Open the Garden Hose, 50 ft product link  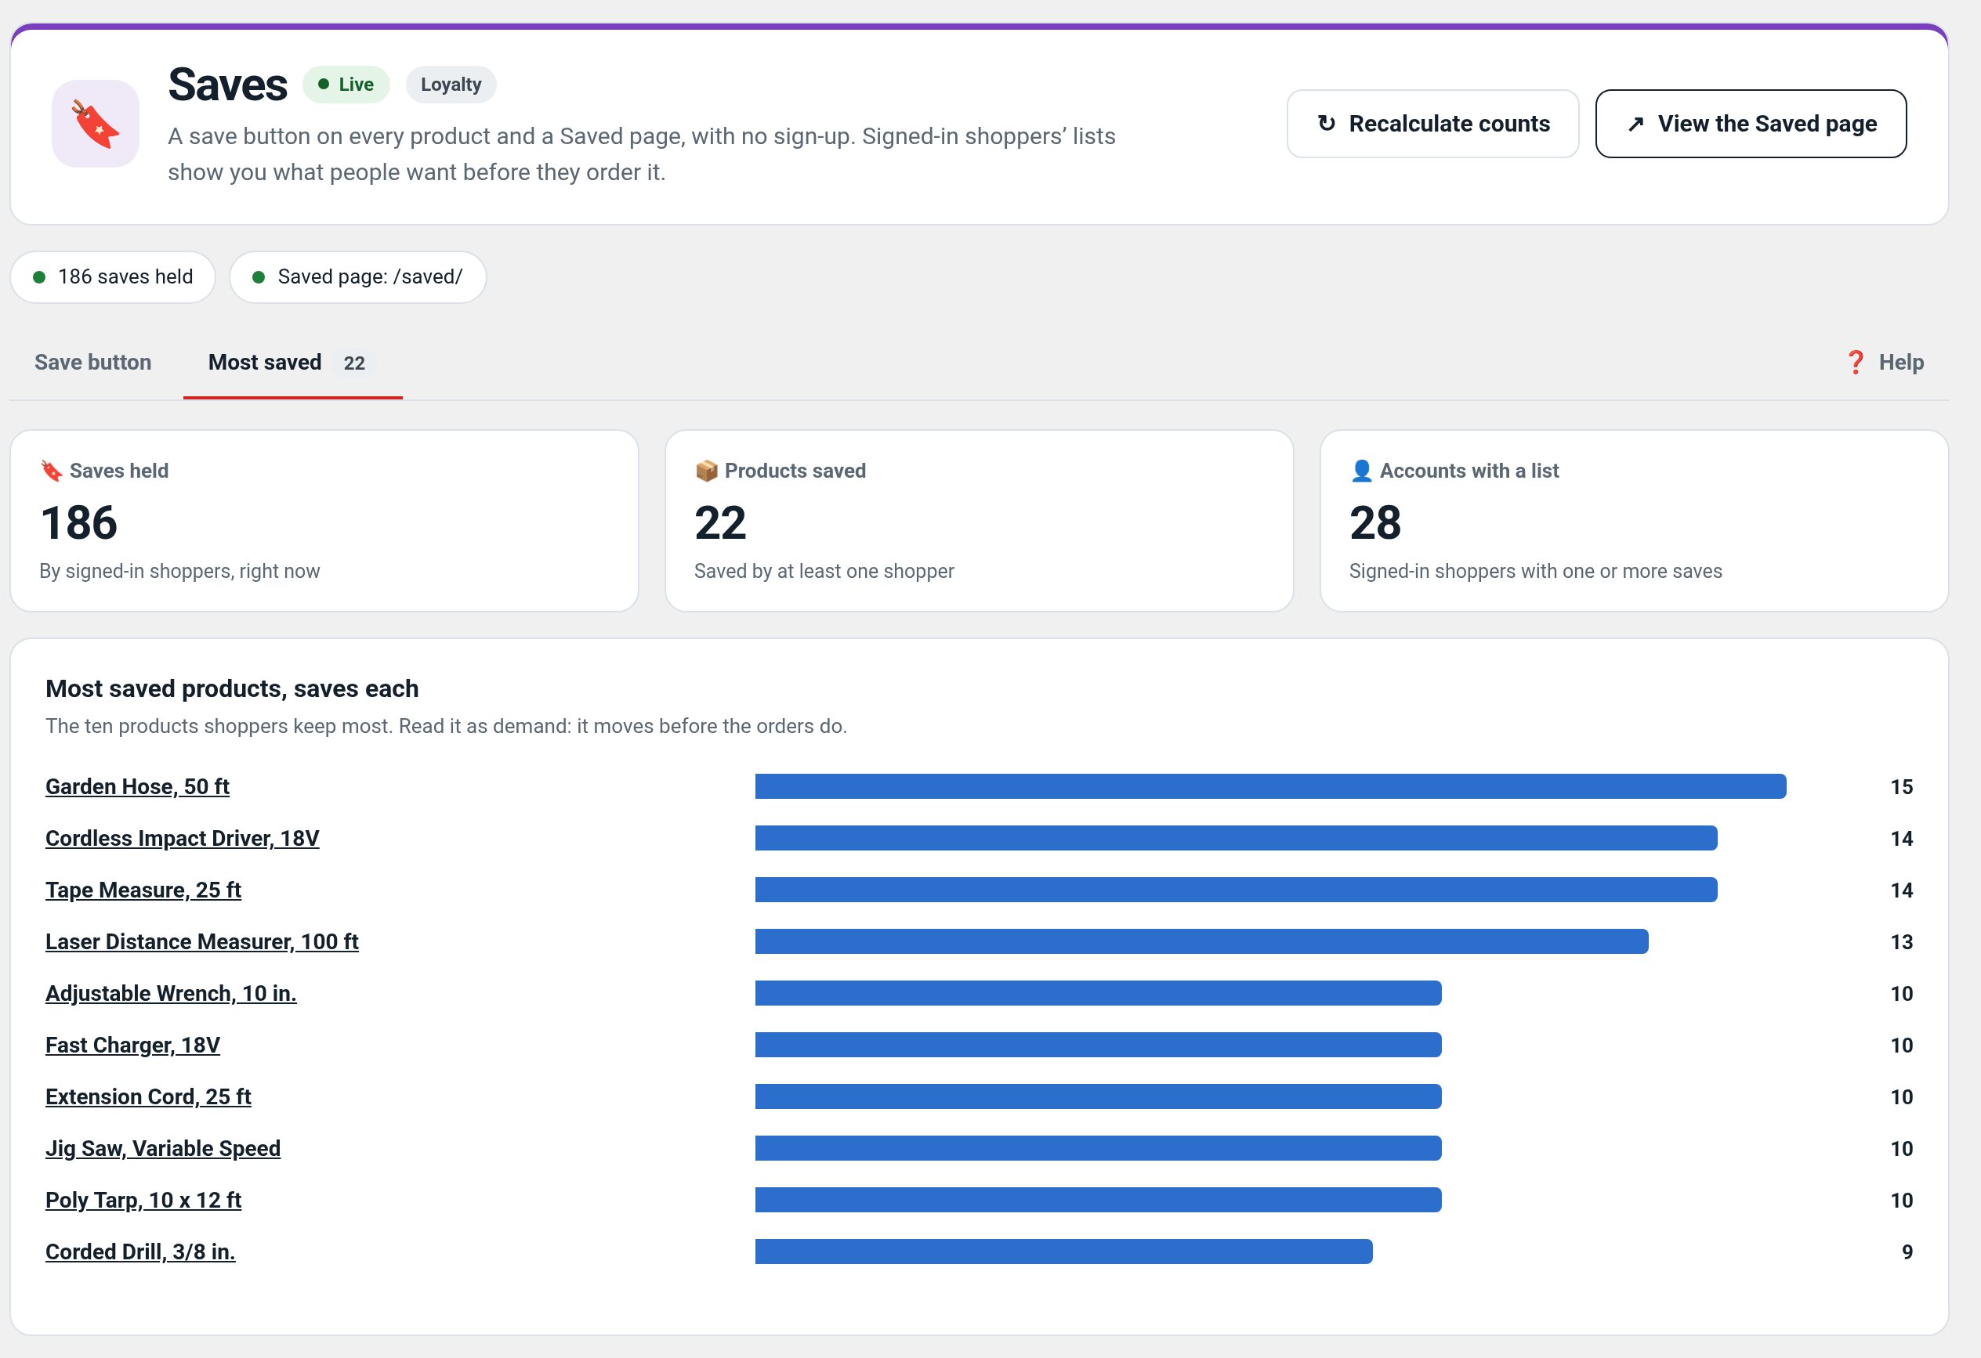[x=137, y=786]
